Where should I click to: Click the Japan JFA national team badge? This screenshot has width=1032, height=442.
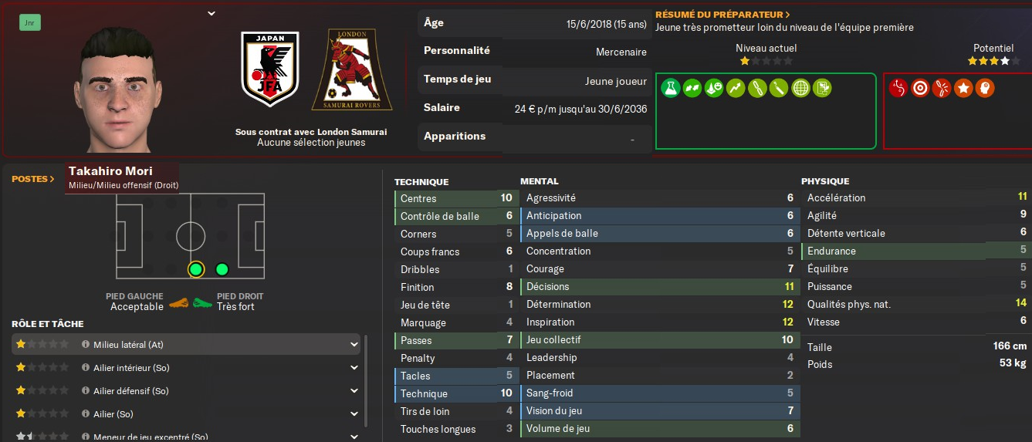coord(269,69)
